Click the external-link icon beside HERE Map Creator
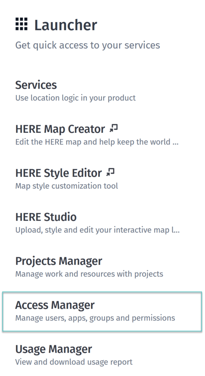Image resolution: width=205 pixels, height=376 pixels. 114,128
